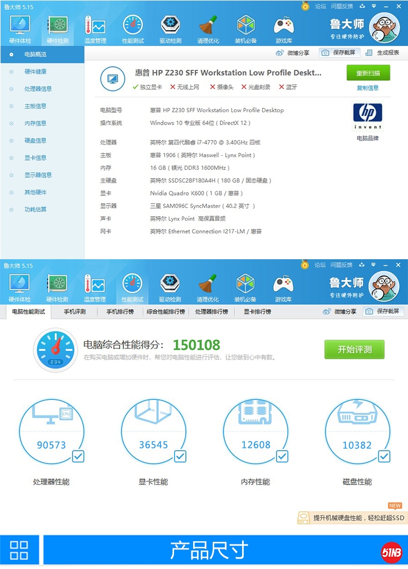Click the download tray icon in the upper window's title bar

pos(362,6)
